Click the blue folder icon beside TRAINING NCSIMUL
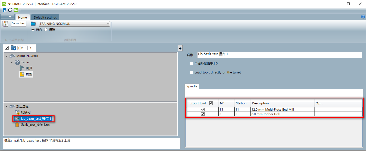366x151 pixels. (33, 24)
